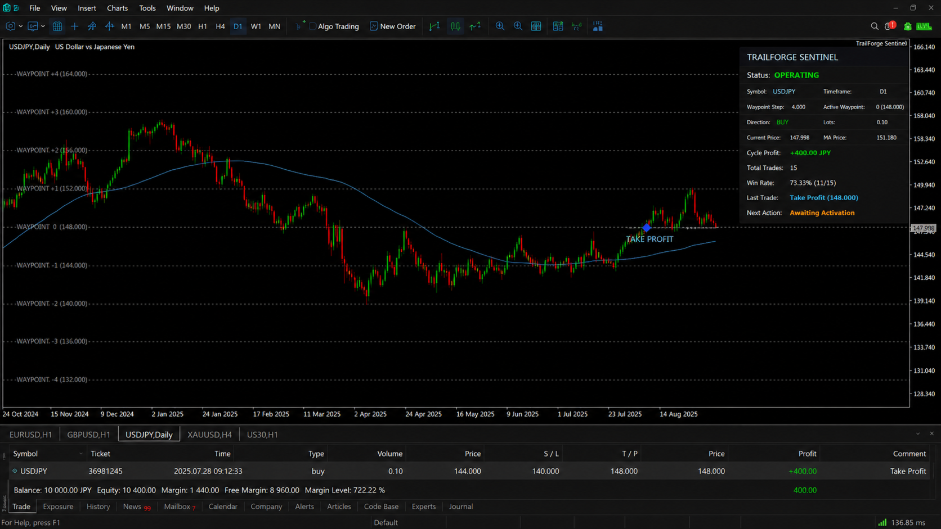
Task: Switch chart to candlesticks icon
Action: click(455, 26)
